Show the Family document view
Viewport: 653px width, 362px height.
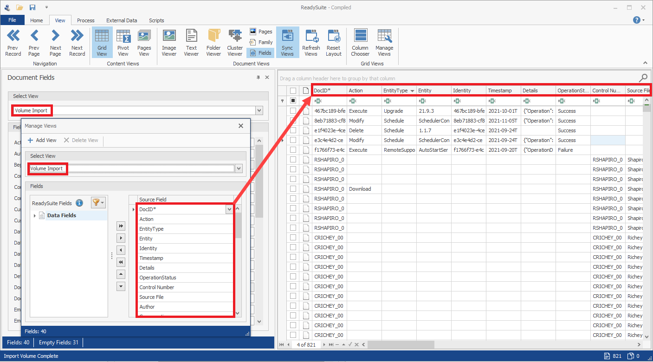(x=260, y=42)
